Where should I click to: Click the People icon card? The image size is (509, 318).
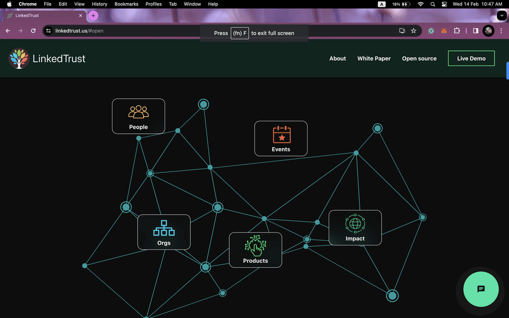click(x=138, y=116)
